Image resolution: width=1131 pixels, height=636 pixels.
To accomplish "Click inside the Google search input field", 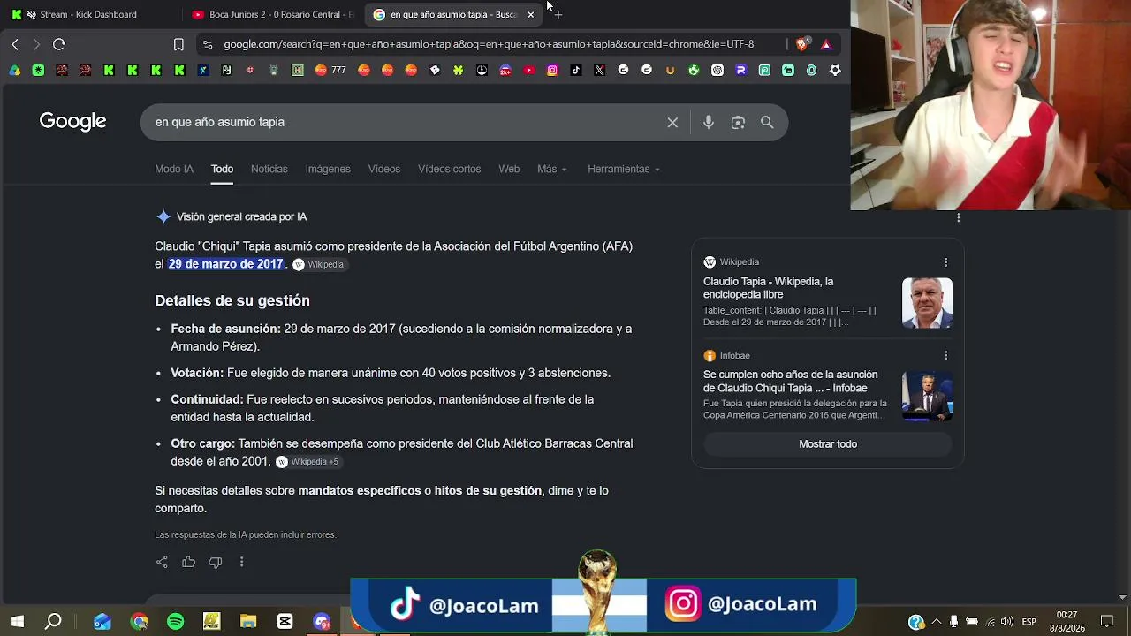I will point(406,123).
